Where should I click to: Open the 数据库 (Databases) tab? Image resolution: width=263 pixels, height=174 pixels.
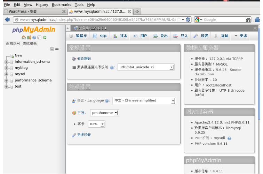click(78, 36)
